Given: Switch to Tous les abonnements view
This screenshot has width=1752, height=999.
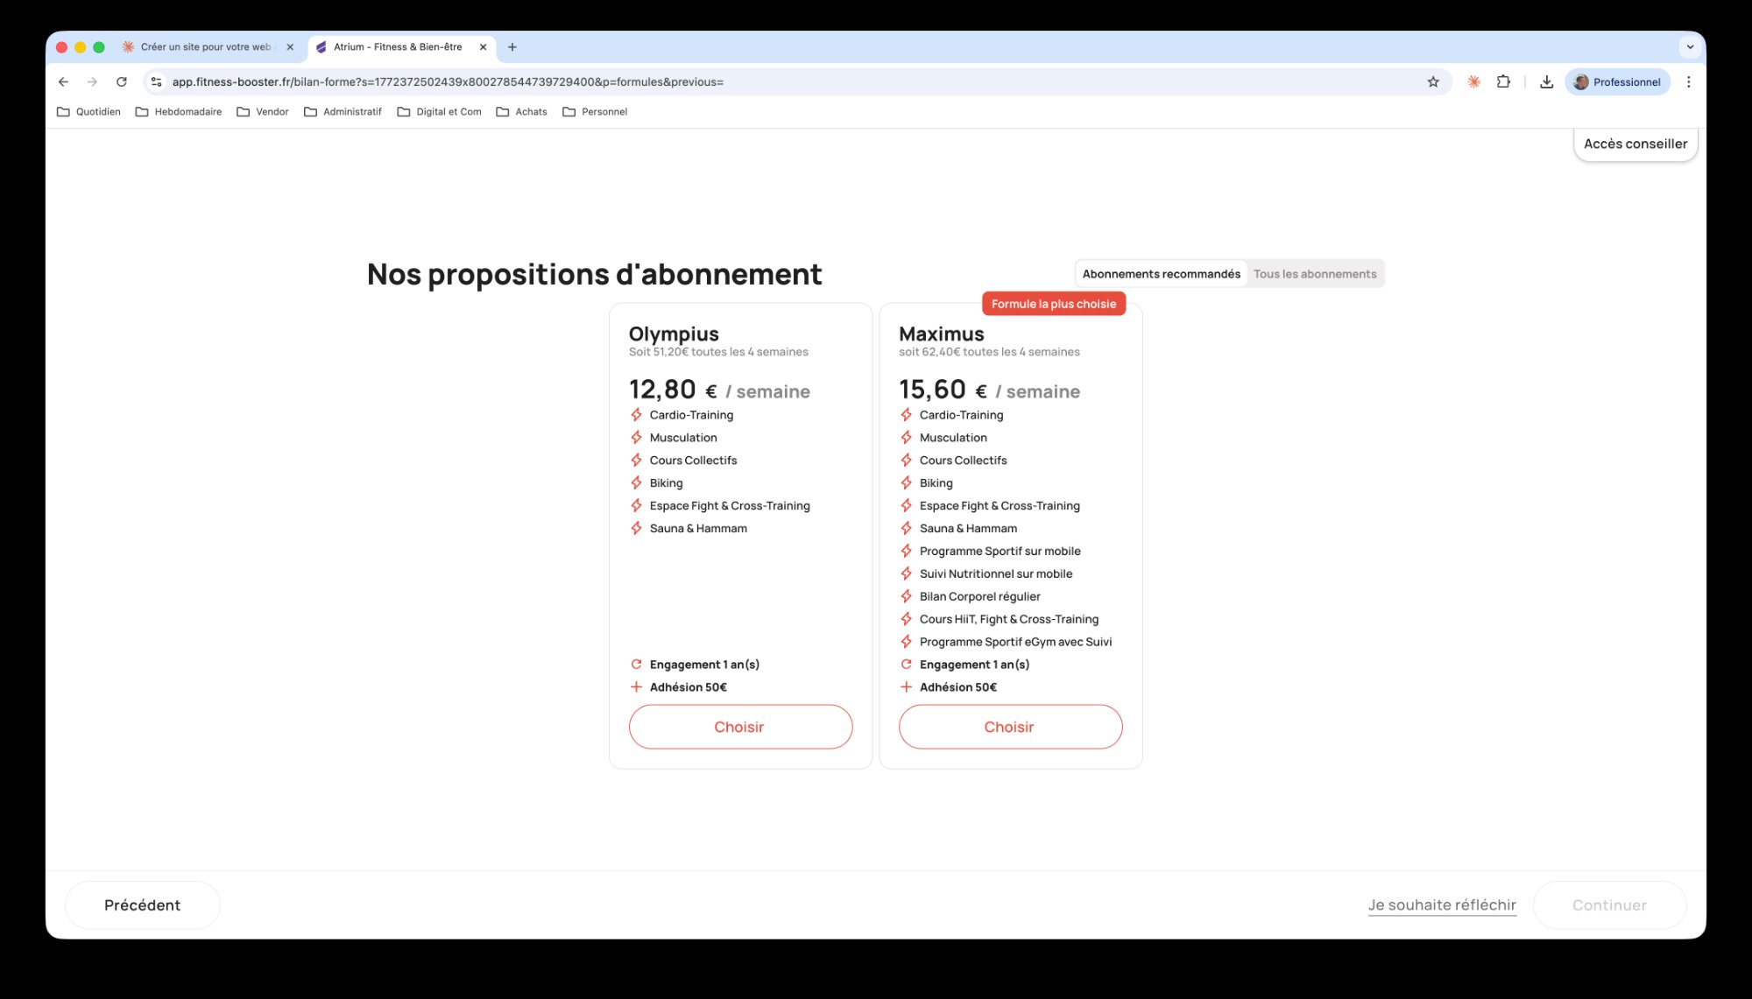Looking at the screenshot, I should (x=1314, y=273).
